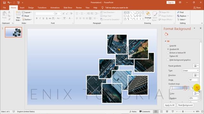Click Start From Beginning presentation icon
The image size is (204, 114).
coord(18,3)
